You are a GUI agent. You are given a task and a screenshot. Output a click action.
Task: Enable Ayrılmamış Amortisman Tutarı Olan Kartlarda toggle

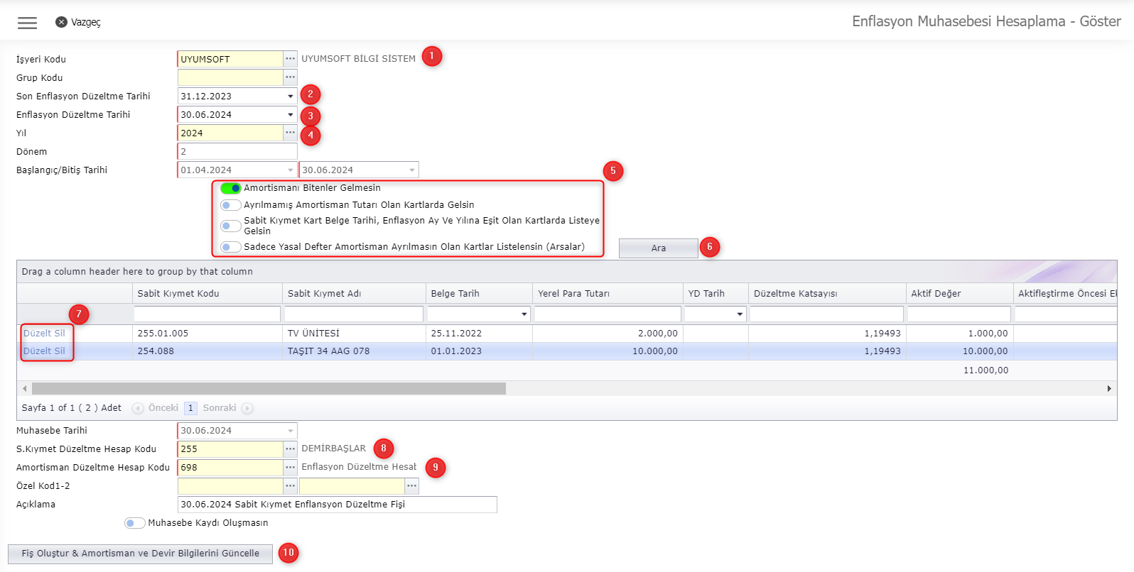click(230, 205)
